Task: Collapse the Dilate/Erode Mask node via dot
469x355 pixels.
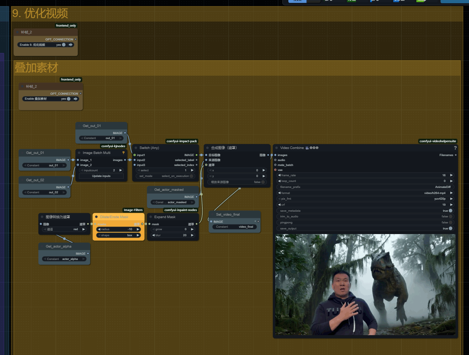Action: point(96,217)
